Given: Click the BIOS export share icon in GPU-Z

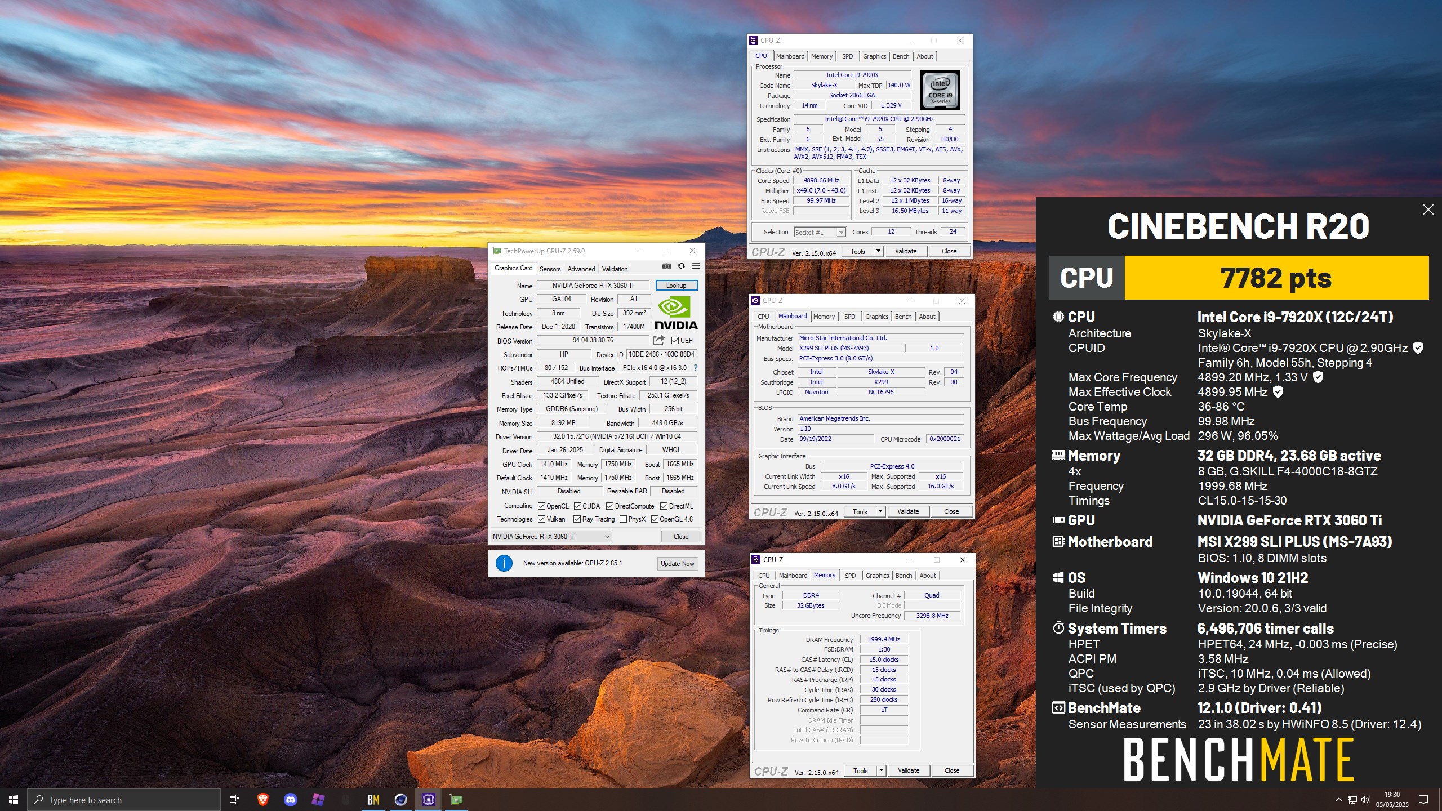Looking at the screenshot, I should (658, 340).
